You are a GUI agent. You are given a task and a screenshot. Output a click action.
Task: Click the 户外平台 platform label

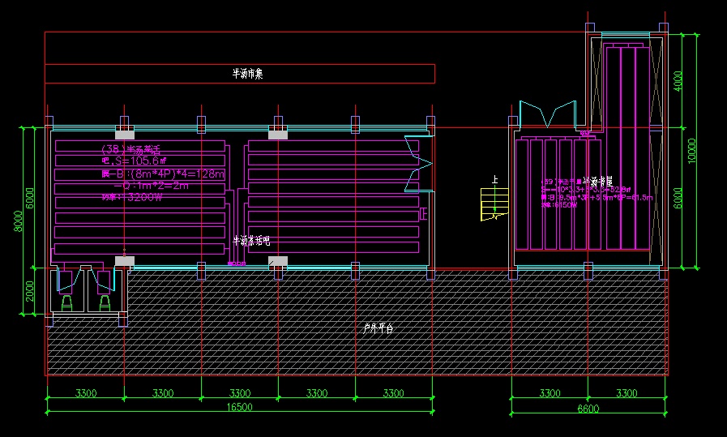pos(378,328)
